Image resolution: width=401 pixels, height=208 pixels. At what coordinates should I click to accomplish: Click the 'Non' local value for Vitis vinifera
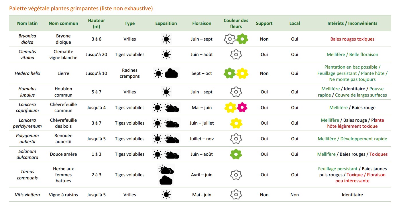click(294, 195)
